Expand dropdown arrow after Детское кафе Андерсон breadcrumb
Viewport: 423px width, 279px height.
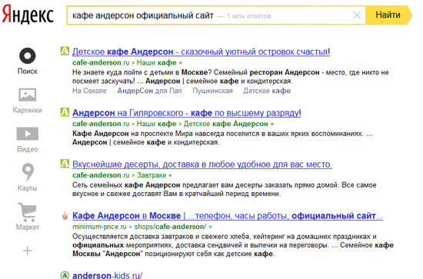point(272,125)
